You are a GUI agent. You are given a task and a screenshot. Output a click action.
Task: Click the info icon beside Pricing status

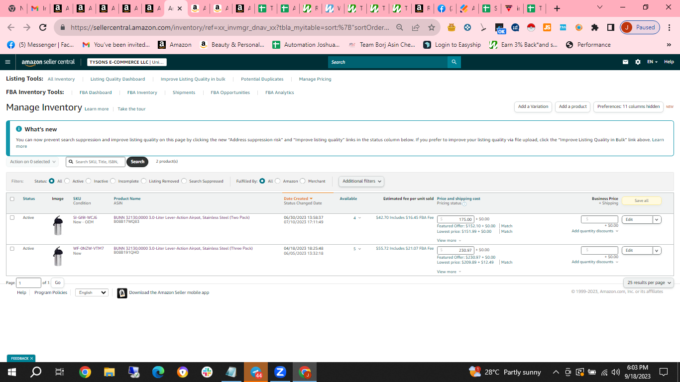tap(464, 204)
